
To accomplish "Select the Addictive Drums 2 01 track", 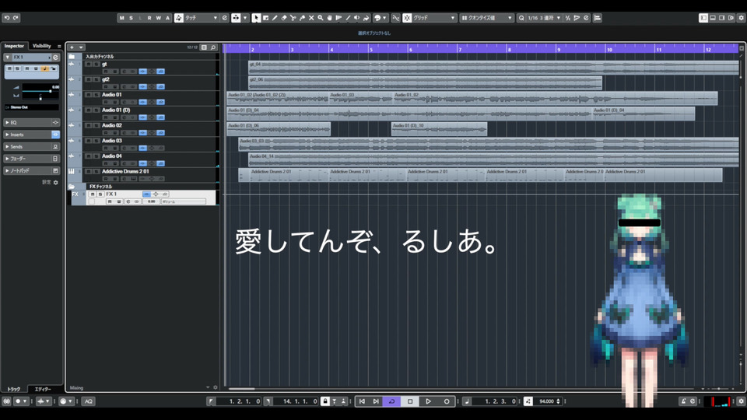I will 125,171.
